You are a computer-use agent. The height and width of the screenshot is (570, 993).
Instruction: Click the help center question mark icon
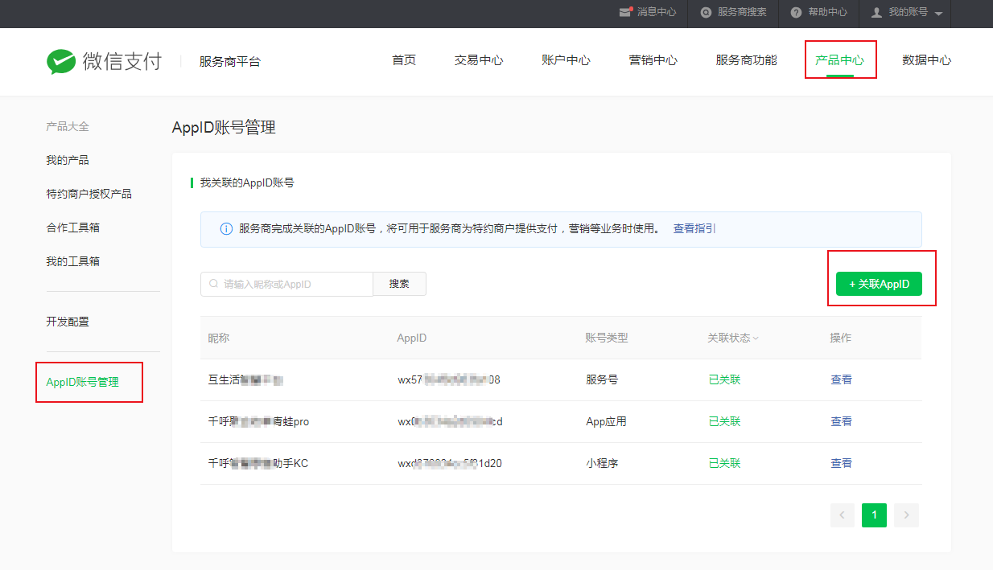(x=796, y=12)
